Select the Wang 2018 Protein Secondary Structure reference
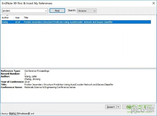 [x=76, y=22]
